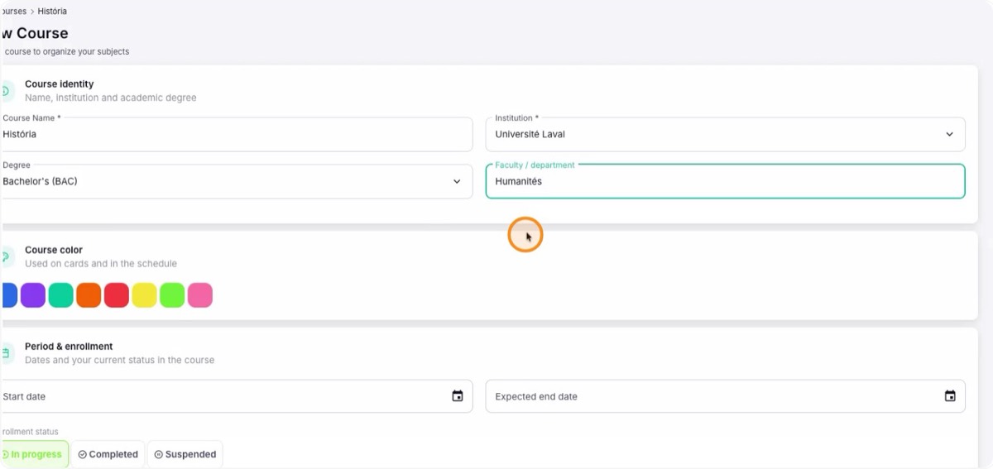Choose the lime green course color
The image size is (993, 469).
(172, 295)
